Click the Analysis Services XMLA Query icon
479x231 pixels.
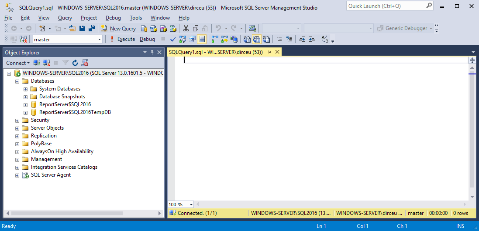173,28
